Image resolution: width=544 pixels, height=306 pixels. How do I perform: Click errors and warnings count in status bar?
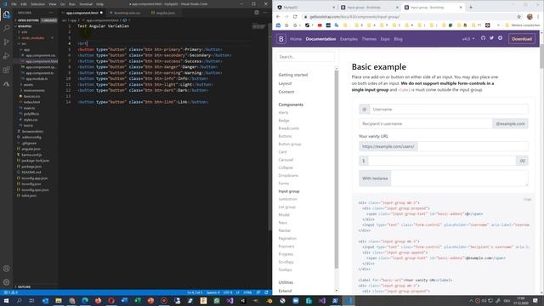click(x=10, y=292)
